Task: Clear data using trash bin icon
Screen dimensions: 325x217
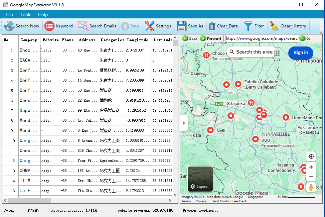Action: coord(212,26)
